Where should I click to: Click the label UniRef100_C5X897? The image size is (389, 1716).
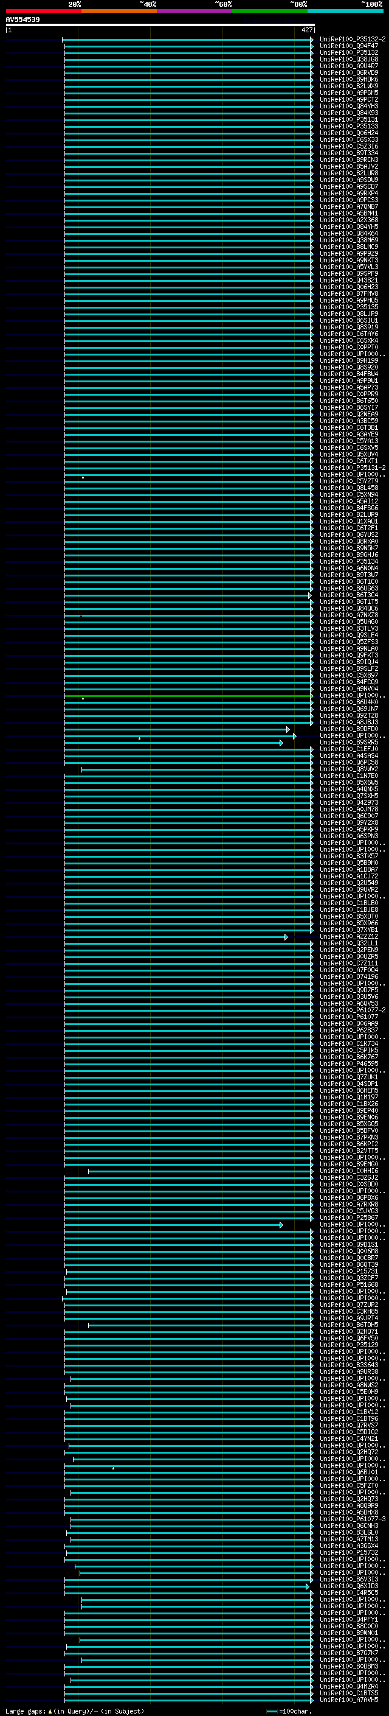click(x=349, y=675)
